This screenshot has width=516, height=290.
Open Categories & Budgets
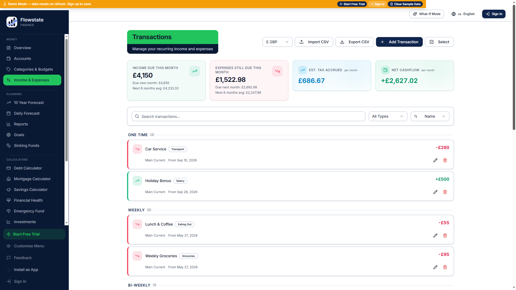pos(32,69)
